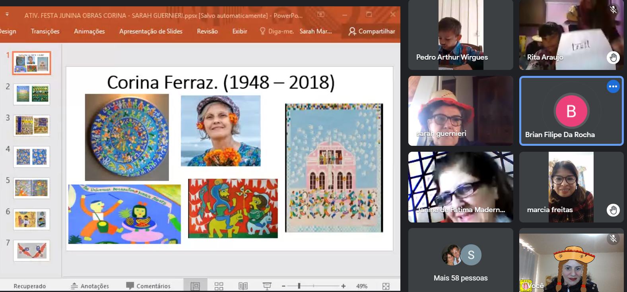Select Janine de Fatima Madern... video tile
The image size is (627, 292).
tap(461, 187)
